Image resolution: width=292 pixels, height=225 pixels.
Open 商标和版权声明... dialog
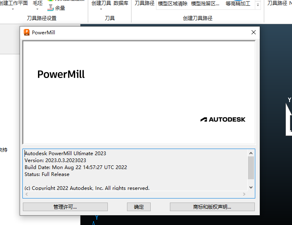[212, 207]
